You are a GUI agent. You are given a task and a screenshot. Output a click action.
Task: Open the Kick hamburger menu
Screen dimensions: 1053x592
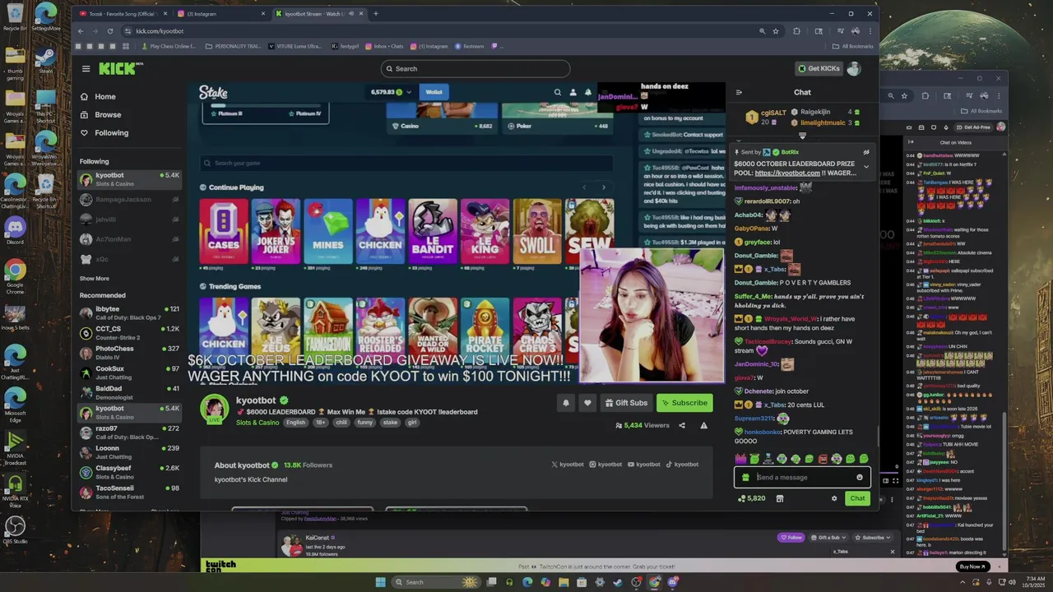pyautogui.click(x=86, y=68)
